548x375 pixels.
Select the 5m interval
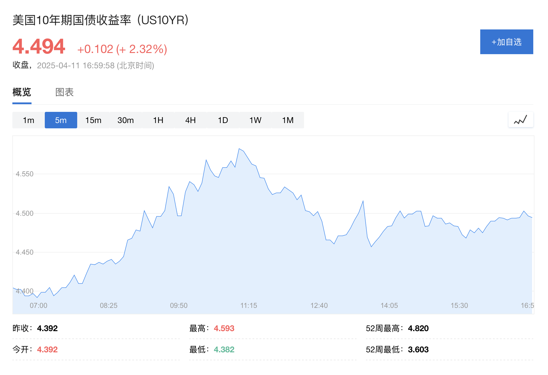click(x=61, y=120)
